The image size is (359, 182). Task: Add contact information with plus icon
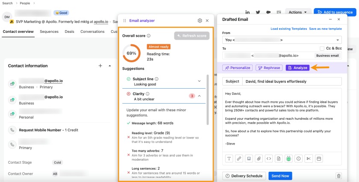tap(100, 66)
